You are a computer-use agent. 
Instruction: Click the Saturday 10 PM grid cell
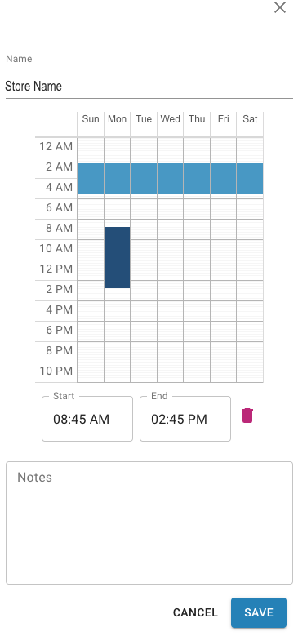pyautogui.click(x=250, y=372)
